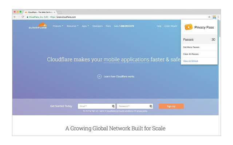
Task: Bookmark this page with the star icon
Action: pyautogui.click(x=209, y=17)
